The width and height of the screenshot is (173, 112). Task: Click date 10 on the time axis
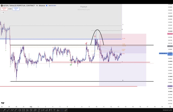click(x=96, y=107)
